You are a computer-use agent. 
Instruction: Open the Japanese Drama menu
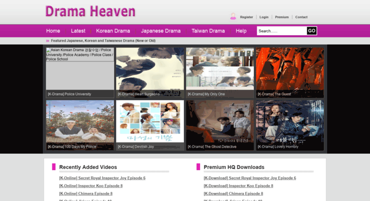click(160, 31)
